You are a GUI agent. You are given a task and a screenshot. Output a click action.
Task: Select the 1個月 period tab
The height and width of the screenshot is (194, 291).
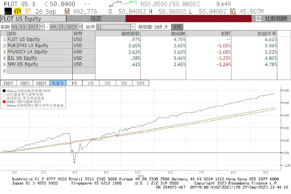(x=8, y=83)
